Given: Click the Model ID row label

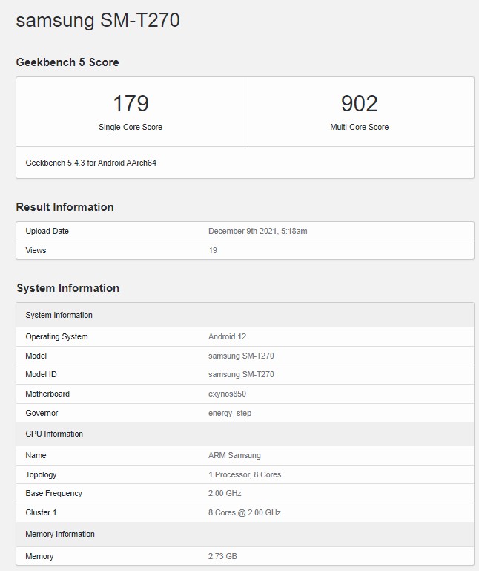Looking at the screenshot, I should pos(41,374).
